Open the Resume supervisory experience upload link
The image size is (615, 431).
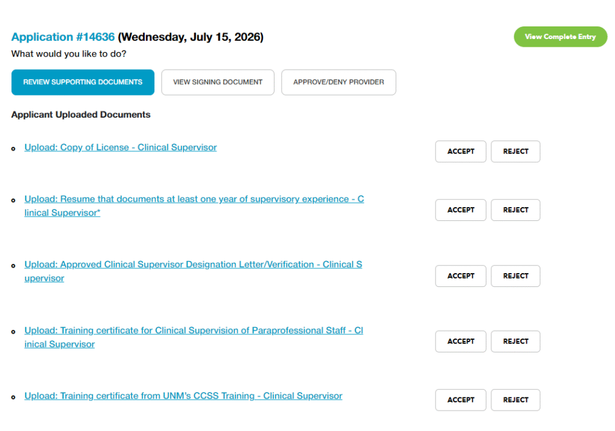click(x=194, y=206)
